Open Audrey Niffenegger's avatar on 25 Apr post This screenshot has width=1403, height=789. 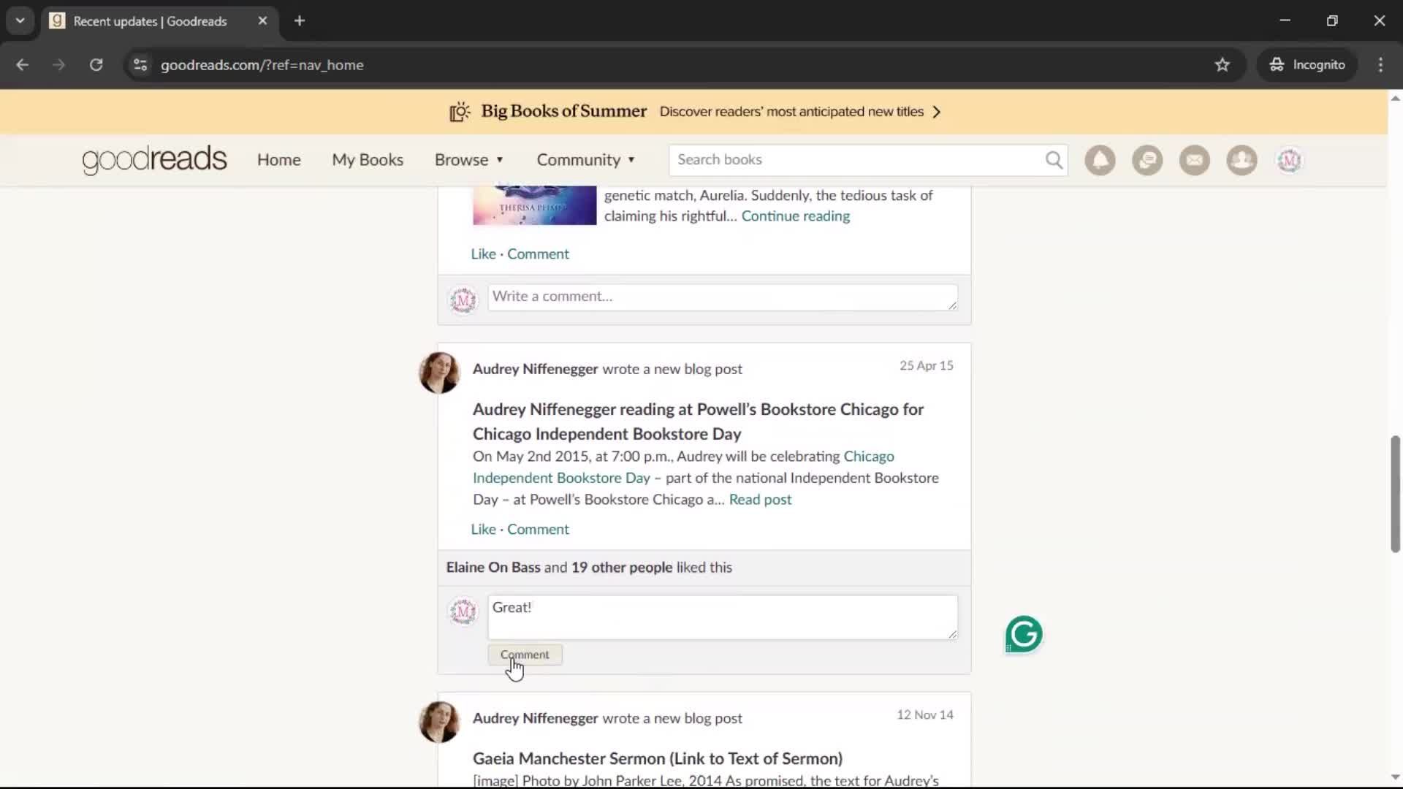point(439,373)
